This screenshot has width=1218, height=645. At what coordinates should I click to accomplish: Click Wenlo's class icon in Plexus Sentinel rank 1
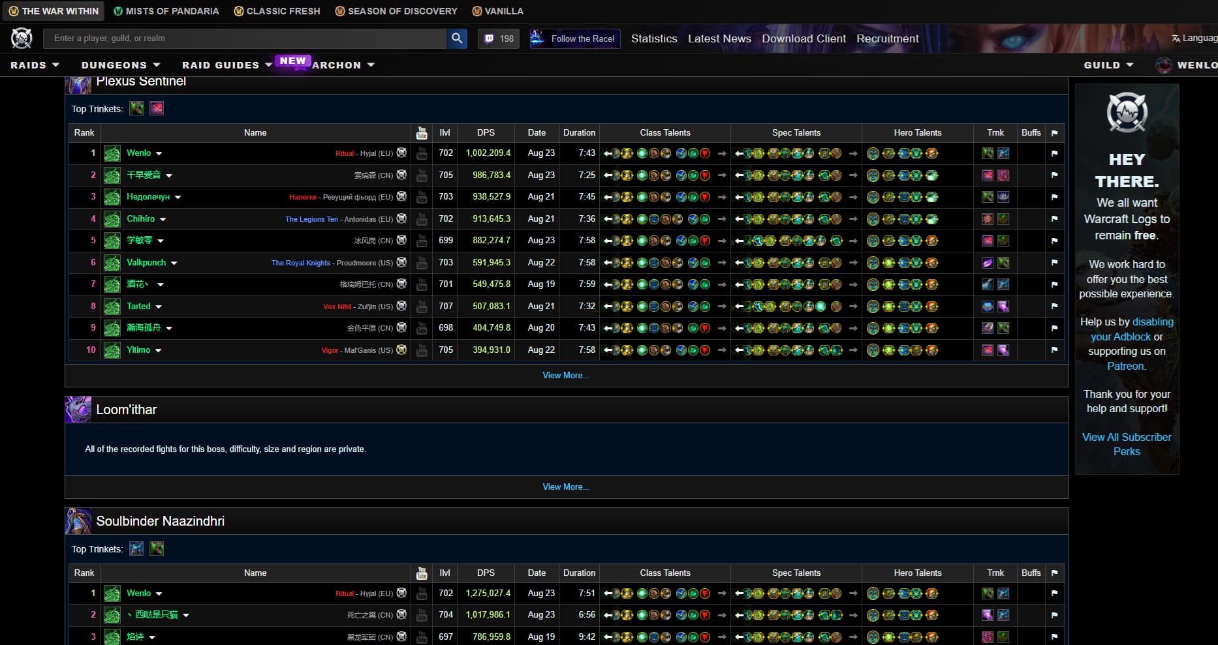click(112, 153)
